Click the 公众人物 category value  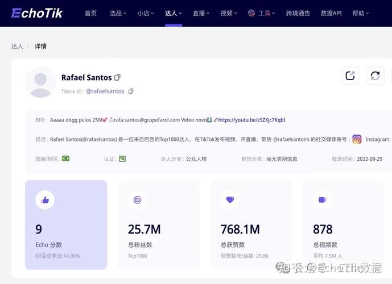(196, 159)
